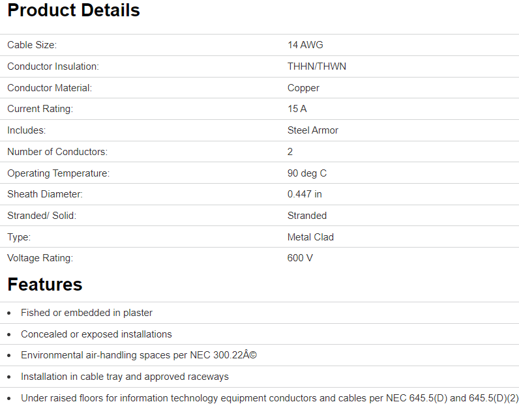The image size is (519, 417).
Task: Select the Cable Size label
Action: pyautogui.click(x=32, y=45)
